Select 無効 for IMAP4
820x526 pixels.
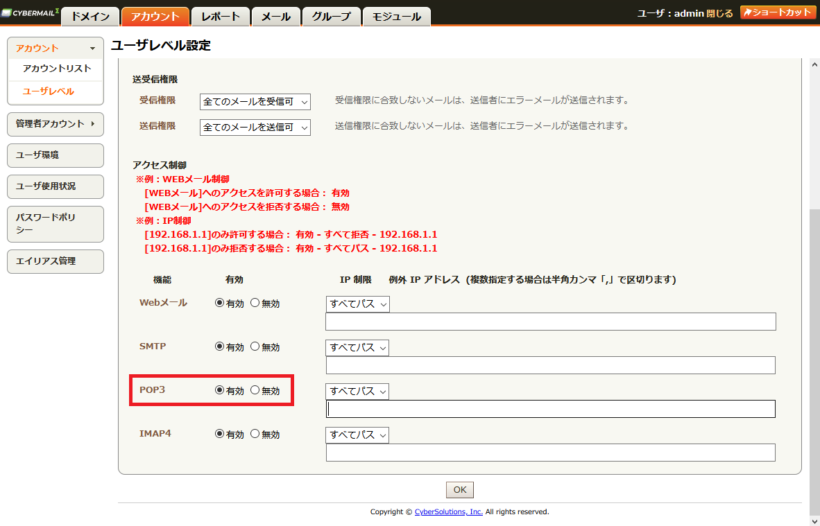255,434
